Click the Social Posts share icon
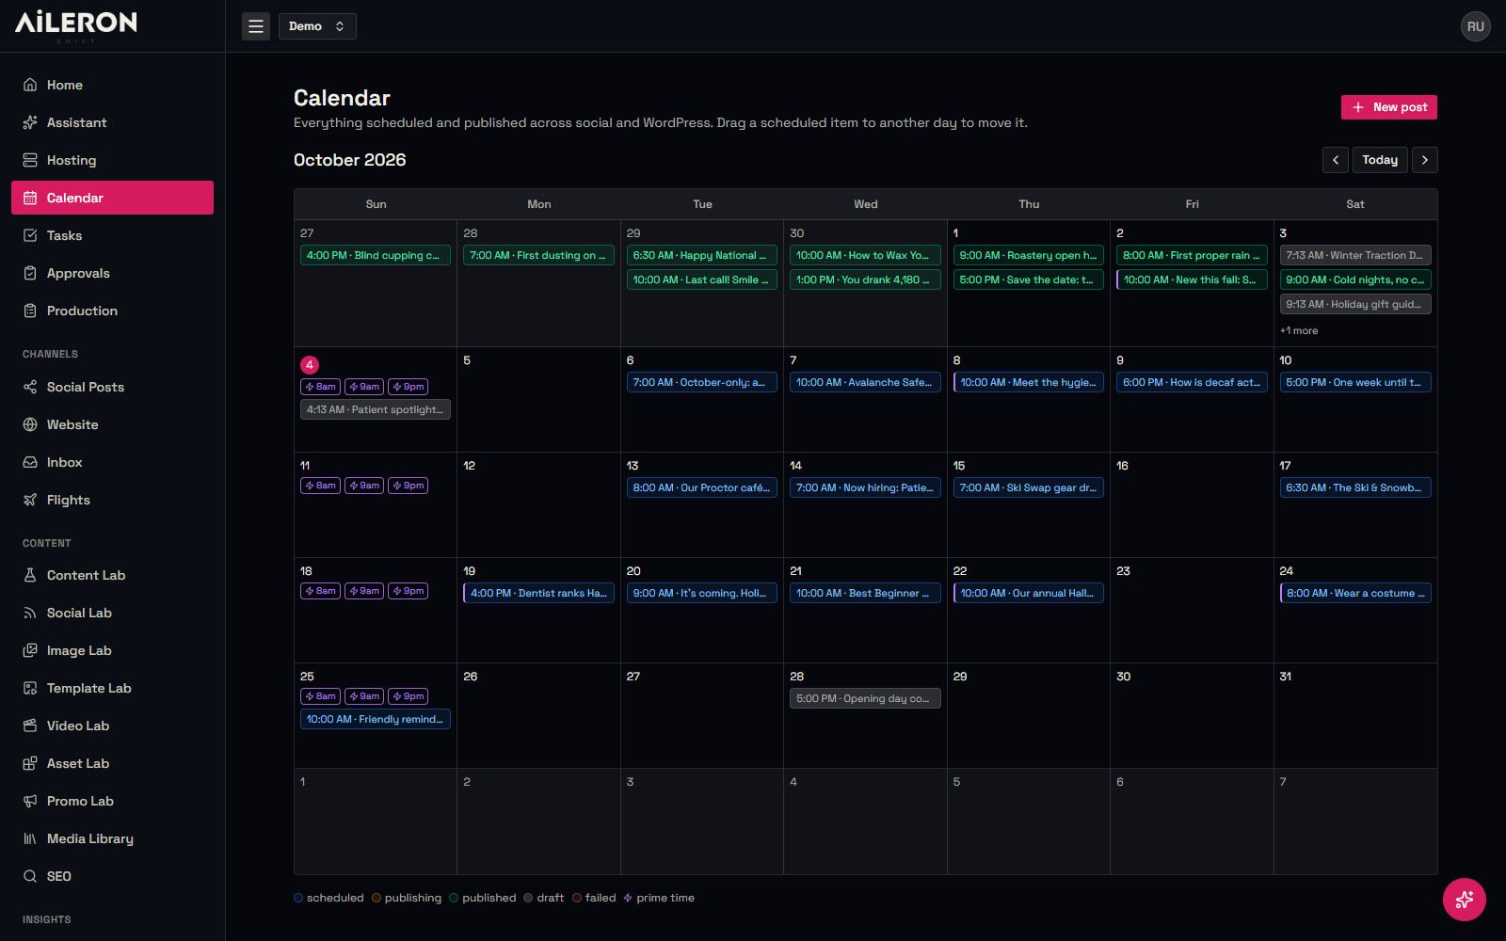This screenshot has height=941, width=1506. [30, 387]
